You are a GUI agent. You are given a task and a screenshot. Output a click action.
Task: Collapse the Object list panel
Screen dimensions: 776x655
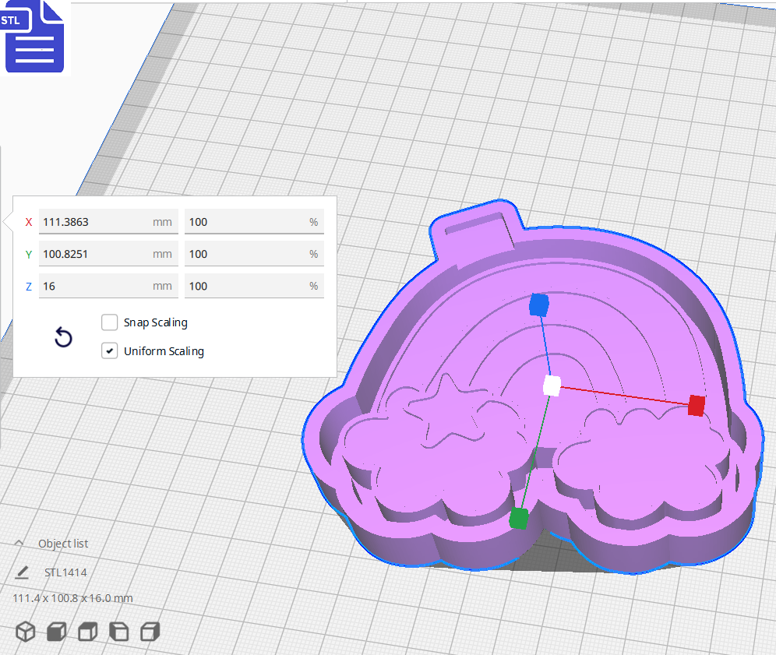point(18,543)
